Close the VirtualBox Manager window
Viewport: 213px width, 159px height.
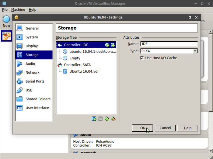click(209, 4)
